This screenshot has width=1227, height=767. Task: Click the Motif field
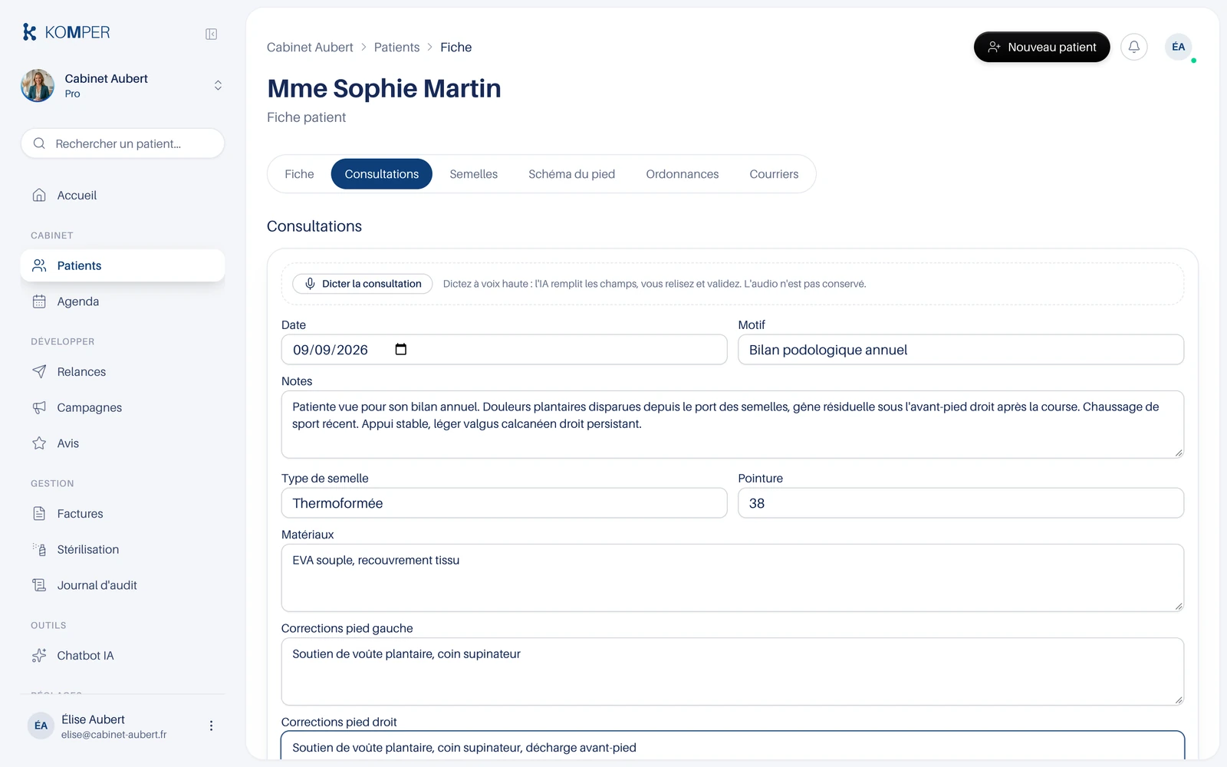pos(961,350)
